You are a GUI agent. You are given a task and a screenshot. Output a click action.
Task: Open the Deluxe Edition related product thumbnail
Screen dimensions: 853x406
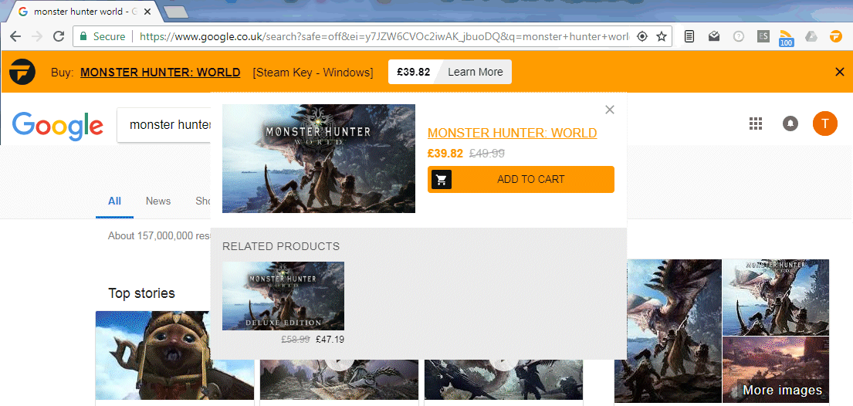pos(283,296)
